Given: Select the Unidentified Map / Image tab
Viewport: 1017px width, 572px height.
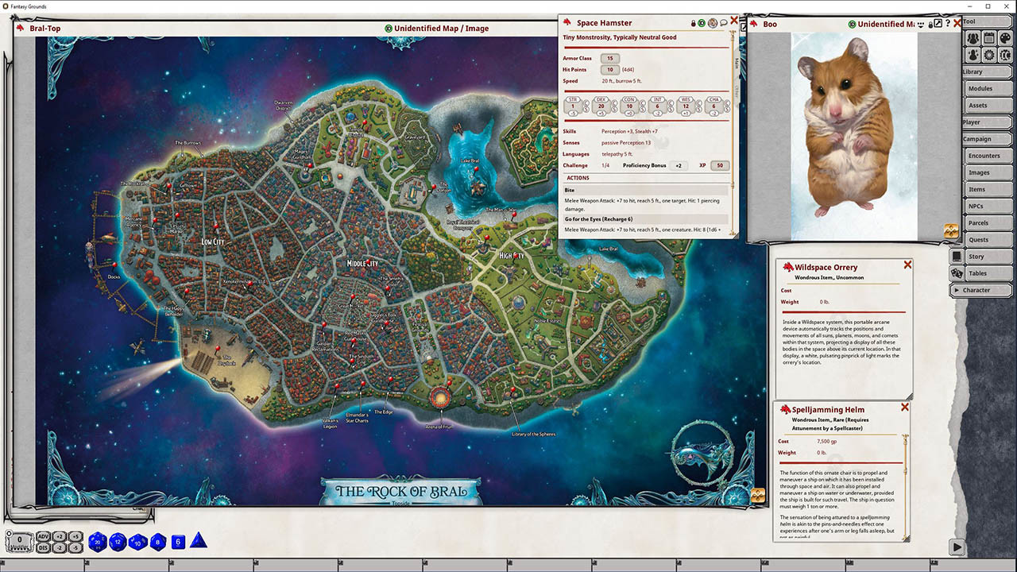Looking at the screenshot, I should point(442,28).
